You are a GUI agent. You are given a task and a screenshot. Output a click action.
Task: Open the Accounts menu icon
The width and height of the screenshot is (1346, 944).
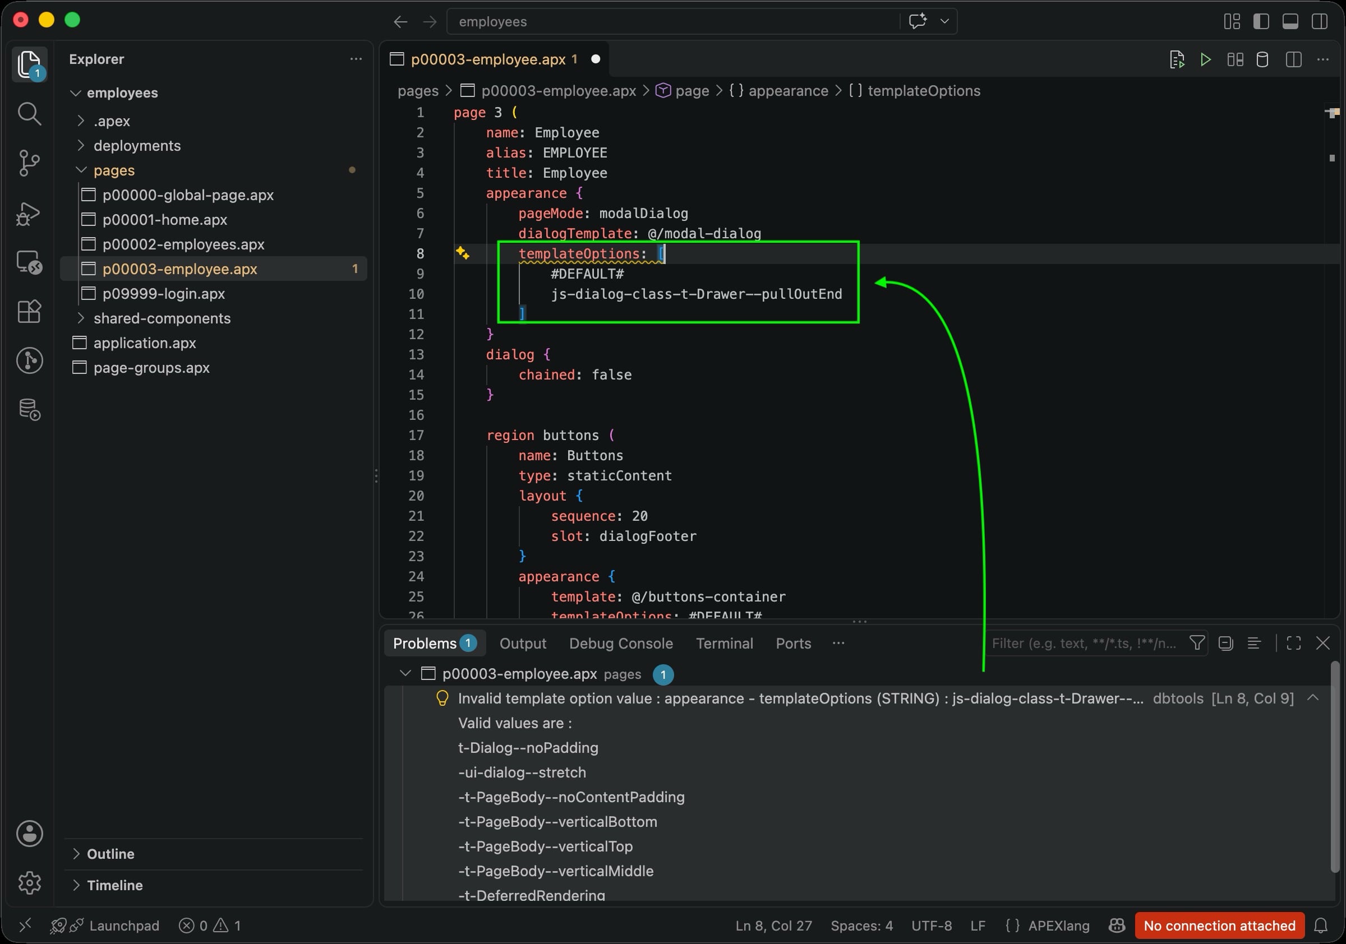(29, 833)
